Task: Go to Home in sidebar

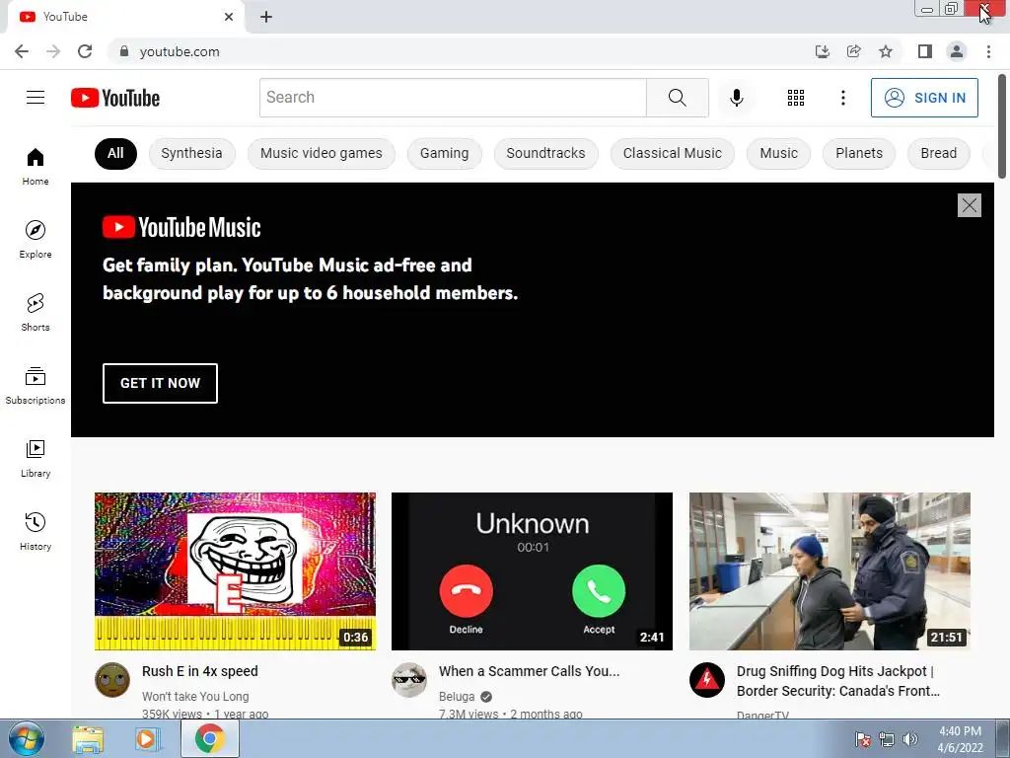Action: pyautogui.click(x=36, y=166)
